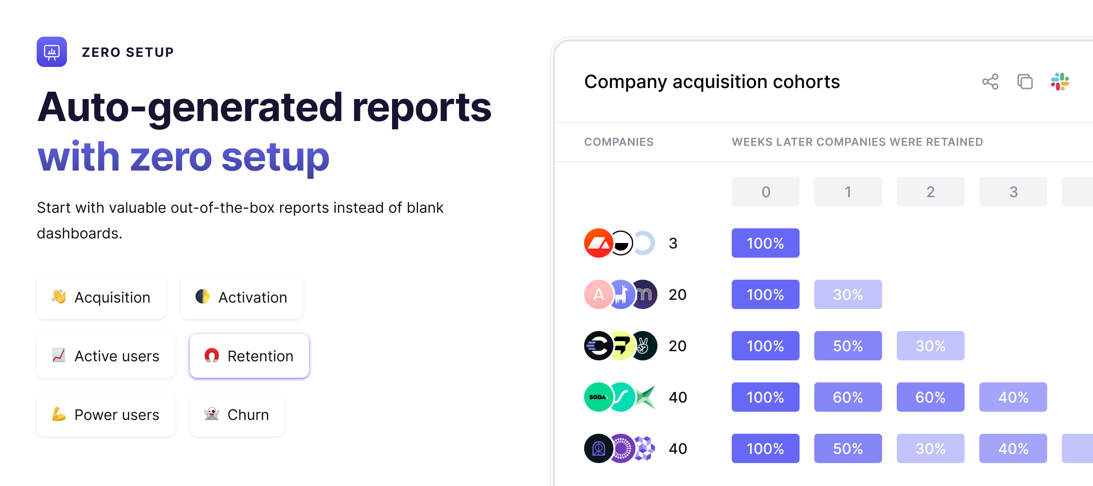Switch to the Activation report tab

pos(242,297)
